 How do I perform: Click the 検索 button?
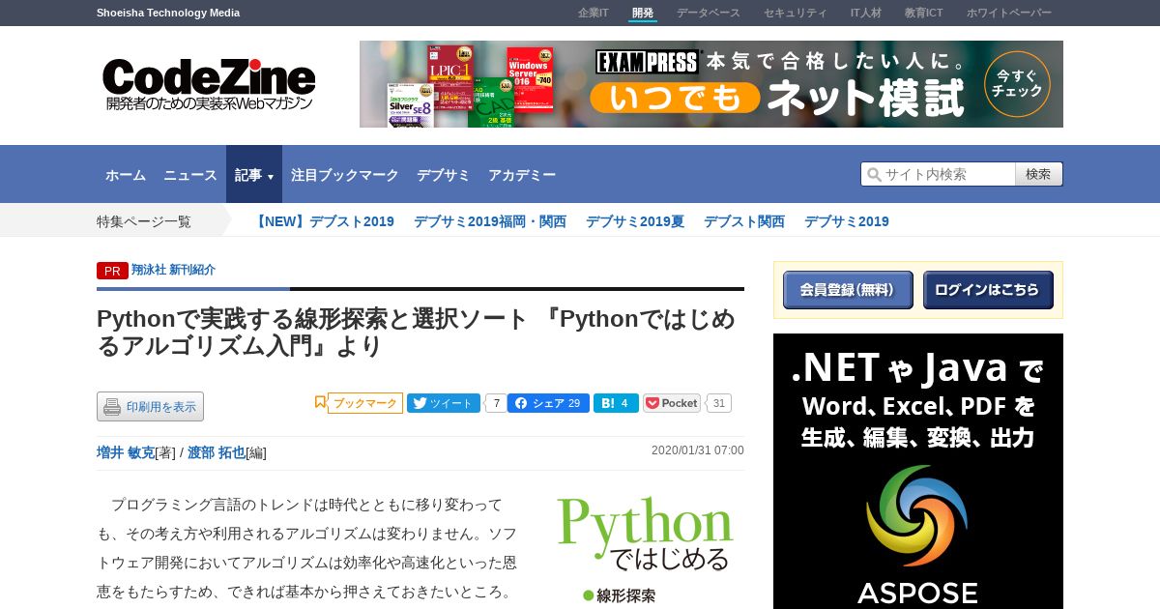[1039, 174]
